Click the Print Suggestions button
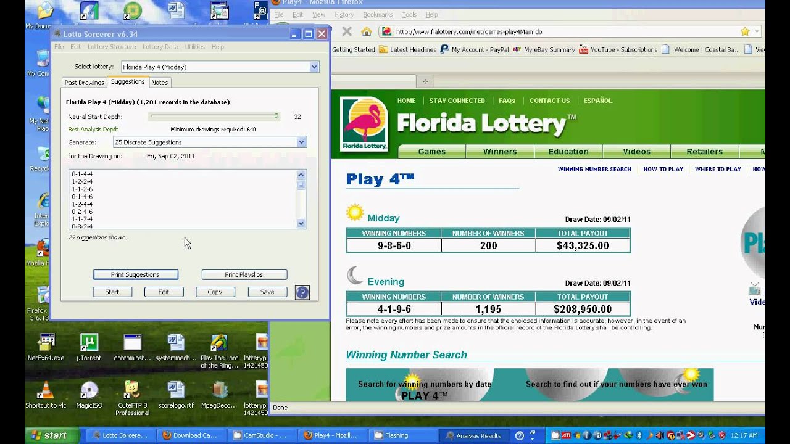This screenshot has width=790, height=444. (135, 274)
